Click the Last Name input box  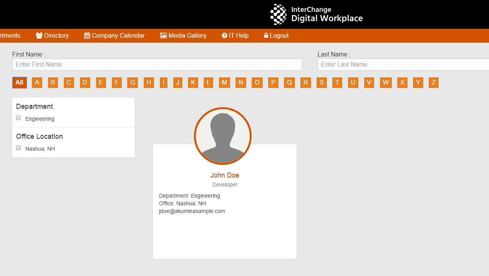[x=403, y=65]
